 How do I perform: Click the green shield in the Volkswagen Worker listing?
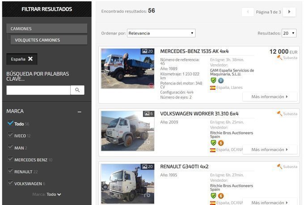click(x=213, y=143)
